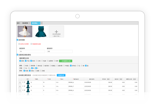Image resolution: width=155 pixels, height=104 pixels.
Task: Click the green 新增属性分类 button
Action: 66,61
